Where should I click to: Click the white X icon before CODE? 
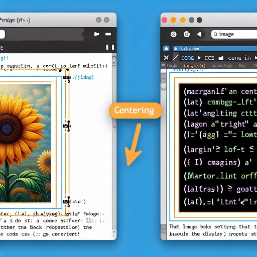(x=166, y=58)
